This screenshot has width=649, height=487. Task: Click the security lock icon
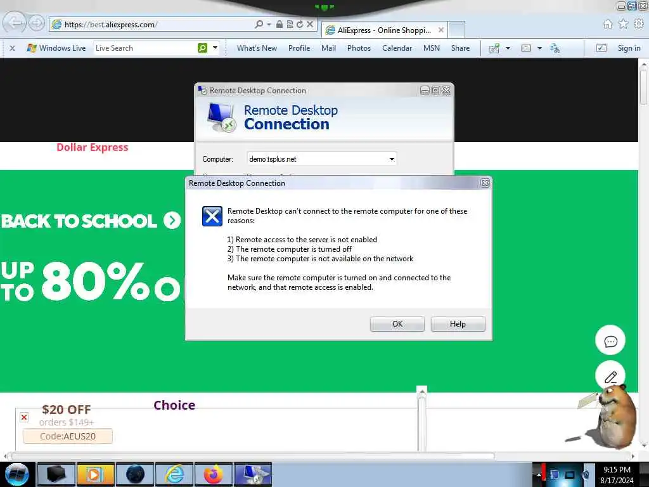(x=280, y=24)
